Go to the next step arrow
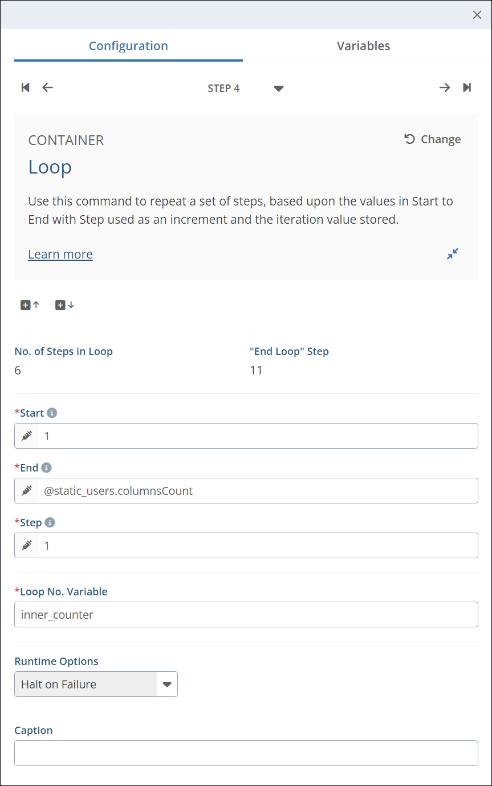 click(x=444, y=87)
